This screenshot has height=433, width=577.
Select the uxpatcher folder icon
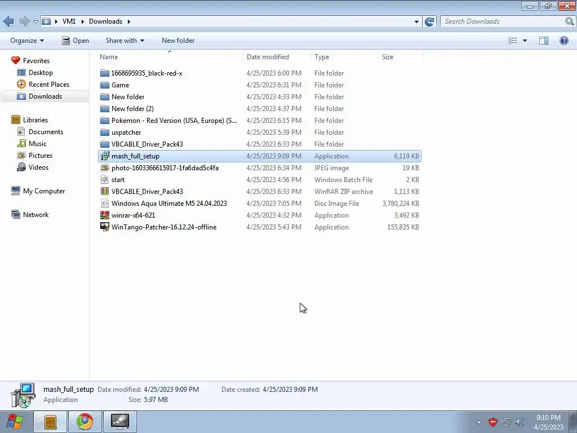click(x=105, y=132)
